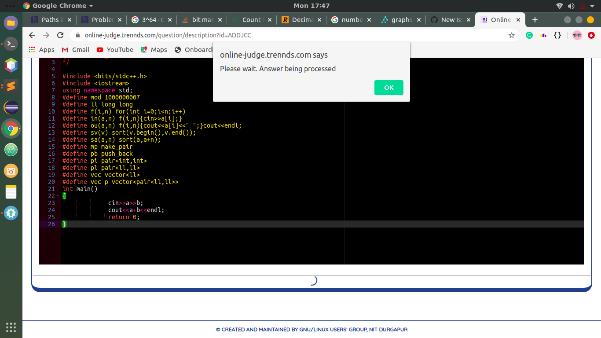601x338 pixels.
Task: Open Gmail from the bookmarks bar
Action: (75, 50)
